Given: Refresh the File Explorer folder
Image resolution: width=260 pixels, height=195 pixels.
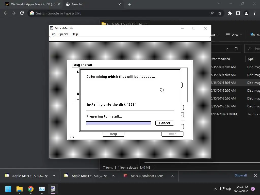Looking at the screenshot, I should [236, 49].
